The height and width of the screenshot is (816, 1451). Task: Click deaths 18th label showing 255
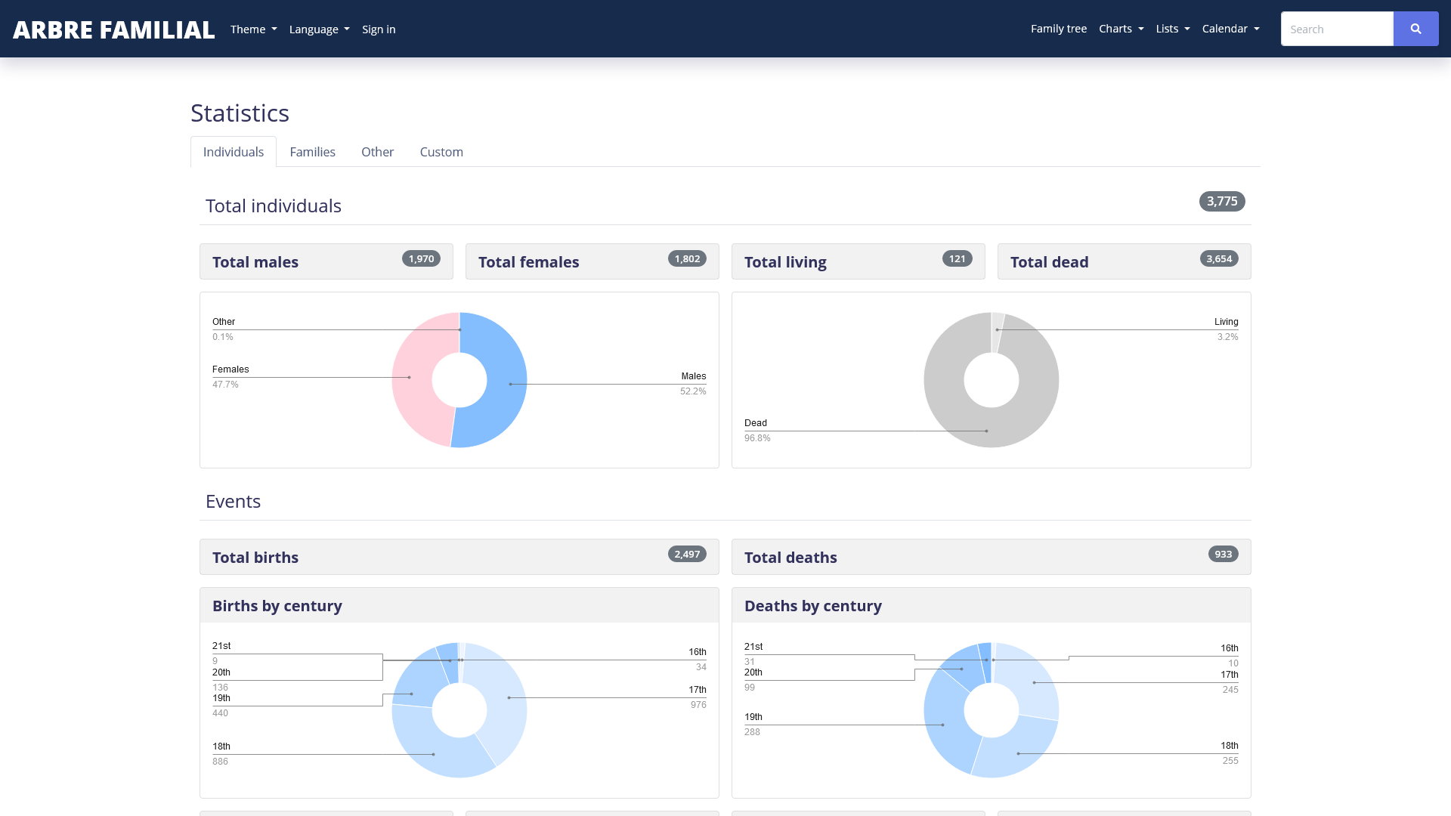coord(1230,753)
